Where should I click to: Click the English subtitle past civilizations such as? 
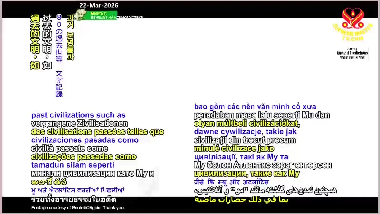pos(78,115)
